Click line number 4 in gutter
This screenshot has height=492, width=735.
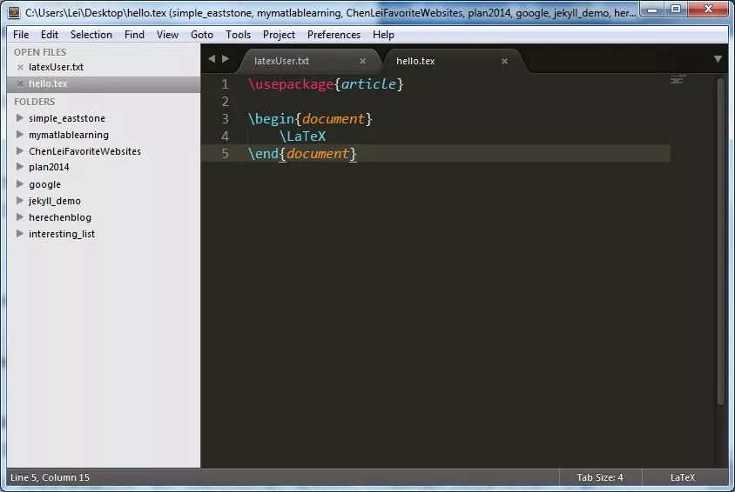(225, 136)
